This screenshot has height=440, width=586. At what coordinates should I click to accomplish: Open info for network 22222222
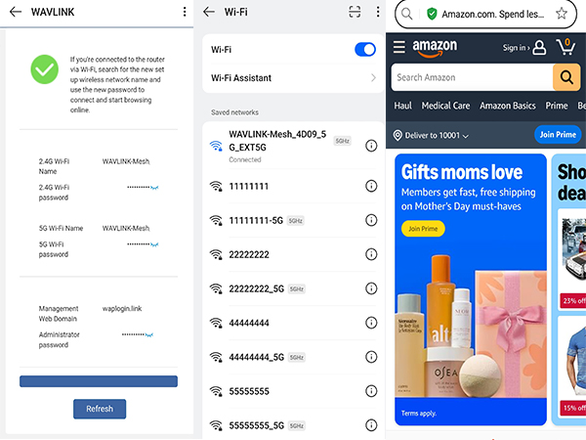371,254
